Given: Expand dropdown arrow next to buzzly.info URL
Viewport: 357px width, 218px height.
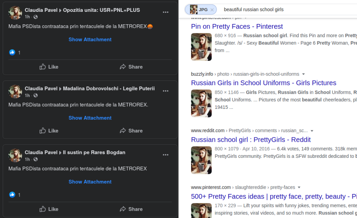Looking at the screenshot, I should pos(303,74).
